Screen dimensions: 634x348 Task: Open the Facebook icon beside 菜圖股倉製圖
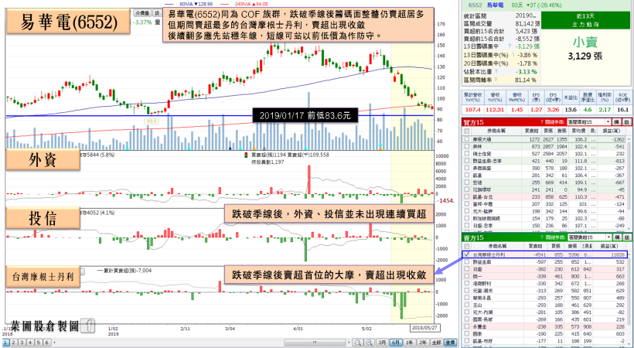(x=87, y=325)
